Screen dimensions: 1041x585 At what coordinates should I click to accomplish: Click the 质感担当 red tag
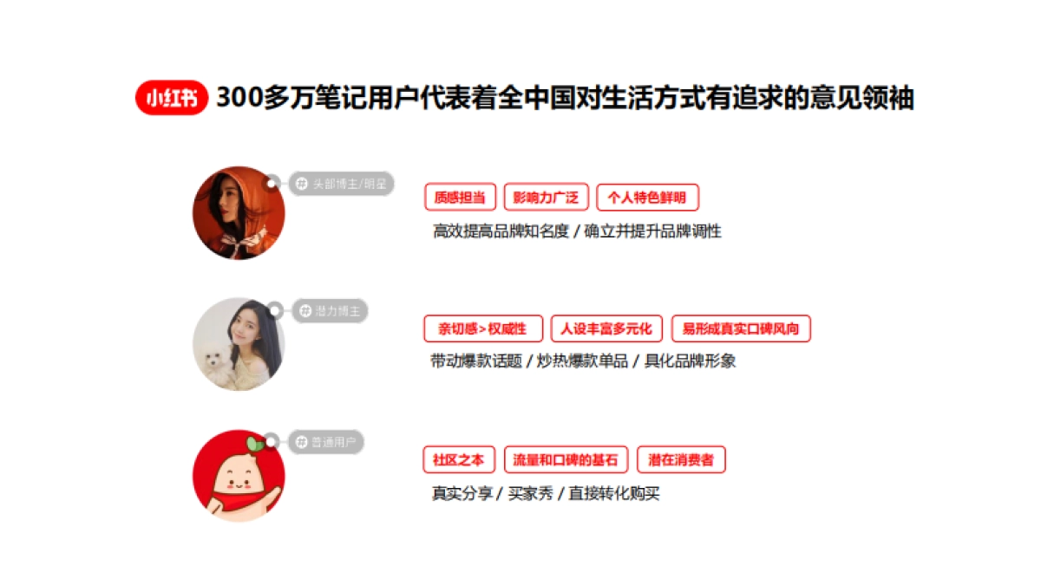point(460,198)
